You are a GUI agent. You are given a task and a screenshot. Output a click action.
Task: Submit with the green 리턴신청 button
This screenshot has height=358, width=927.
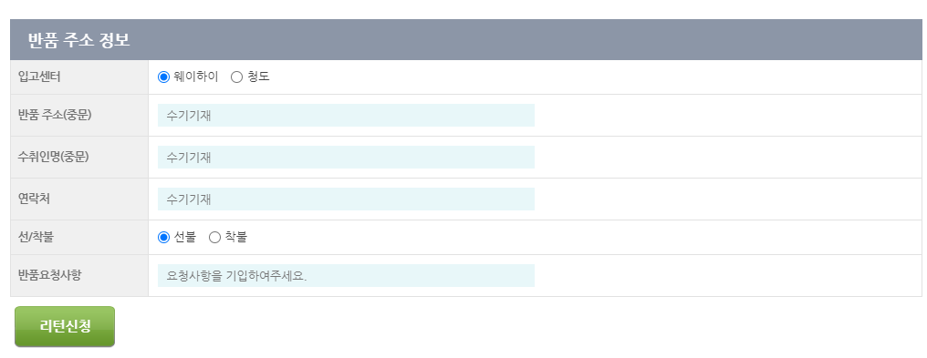[65, 327]
